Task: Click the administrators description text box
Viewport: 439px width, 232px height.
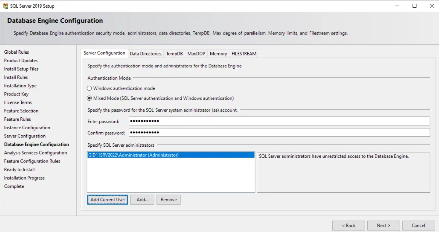Action: [x=343, y=173]
